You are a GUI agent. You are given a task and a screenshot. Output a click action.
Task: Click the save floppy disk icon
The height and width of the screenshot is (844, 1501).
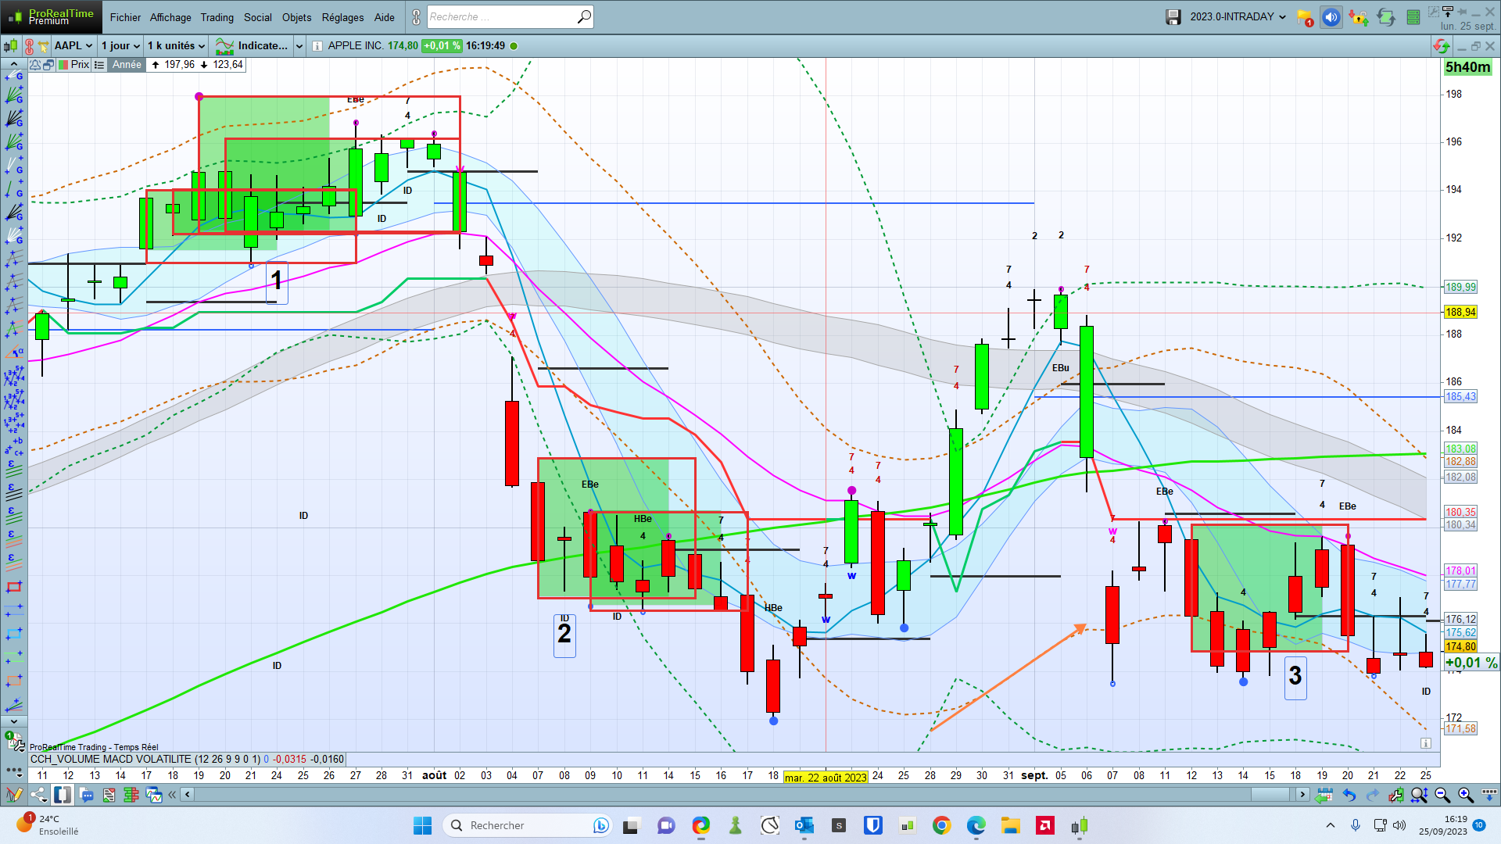pyautogui.click(x=1173, y=16)
